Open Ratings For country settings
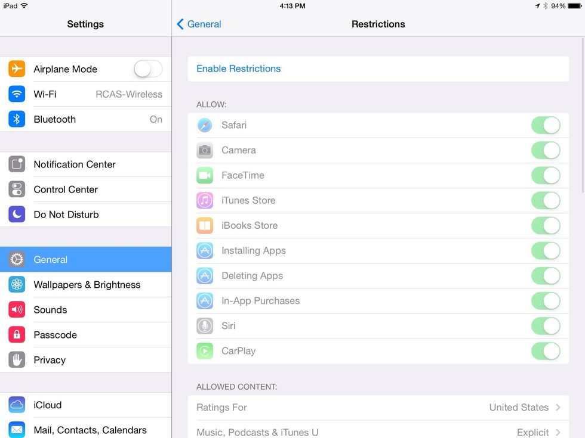Viewport: 585px width, 438px height. [378, 407]
